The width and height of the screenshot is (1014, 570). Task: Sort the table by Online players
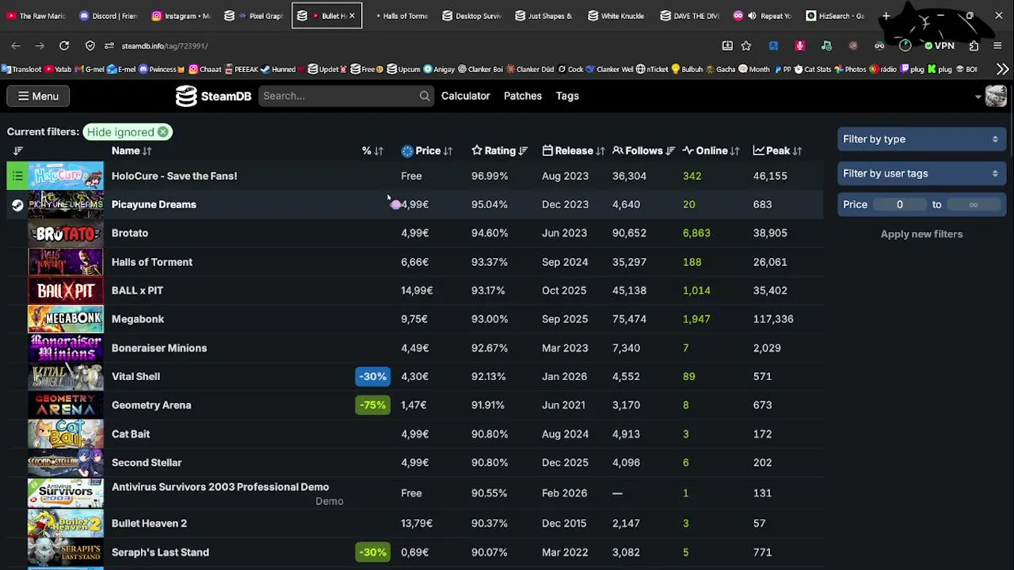[x=711, y=150]
